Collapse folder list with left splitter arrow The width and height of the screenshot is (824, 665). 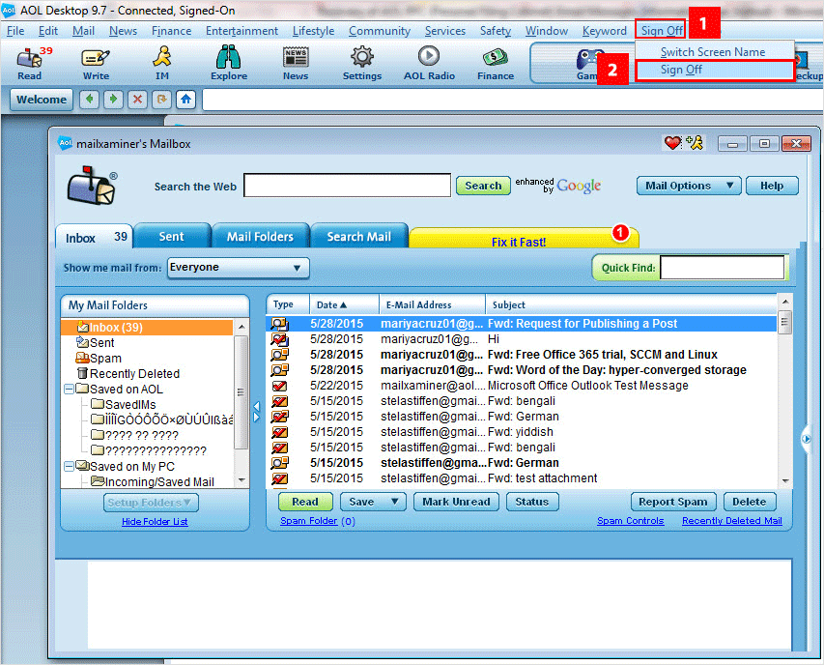257,406
